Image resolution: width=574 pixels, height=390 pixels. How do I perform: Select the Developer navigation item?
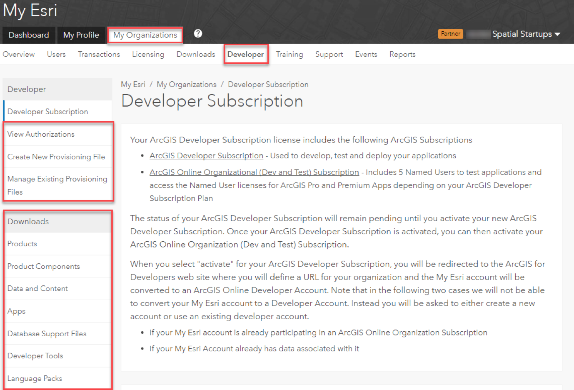click(245, 54)
